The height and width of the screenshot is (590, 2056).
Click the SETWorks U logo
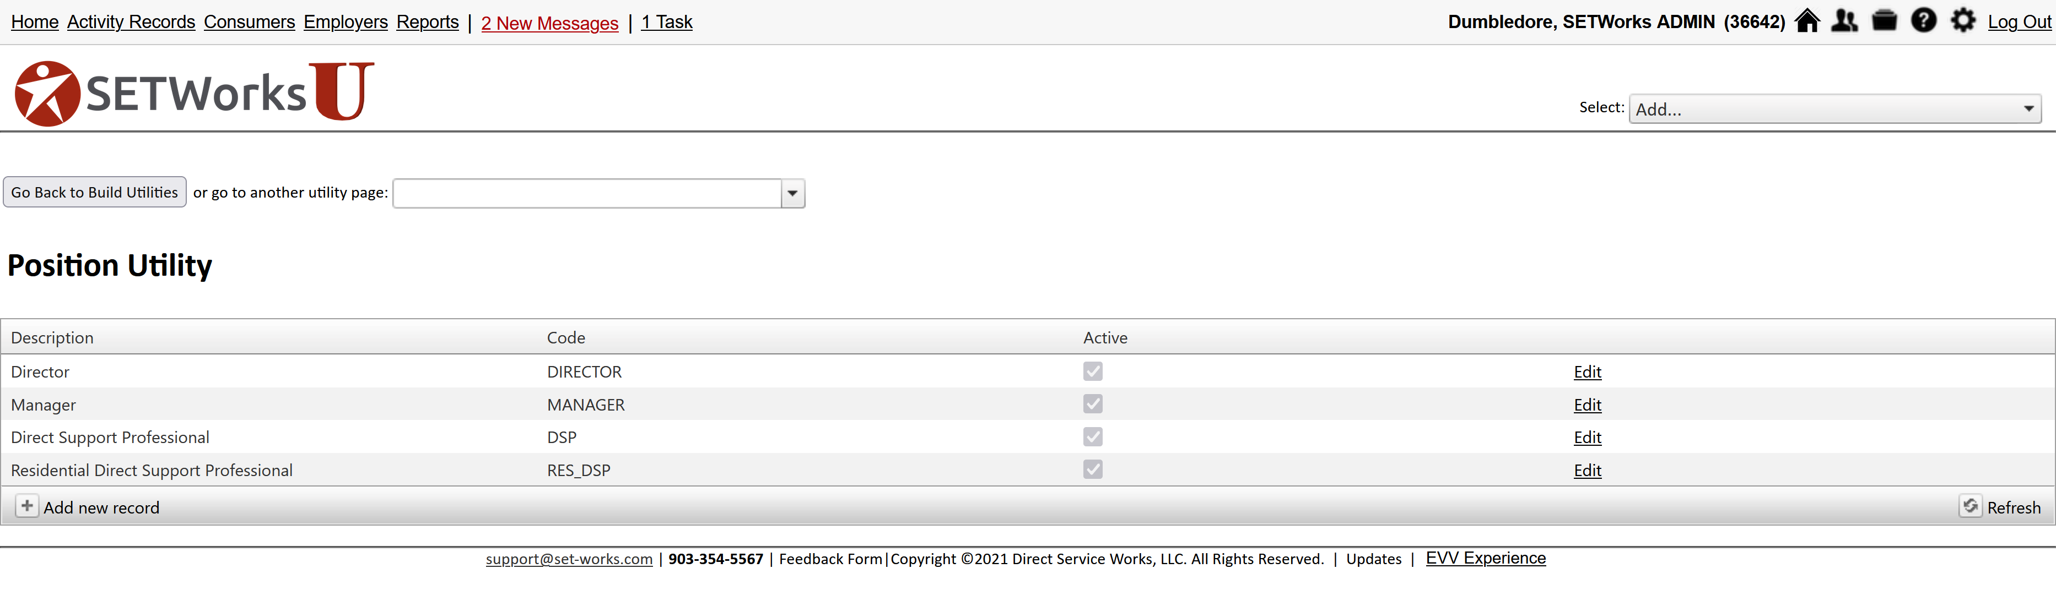pyautogui.click(x=195, y=92)
